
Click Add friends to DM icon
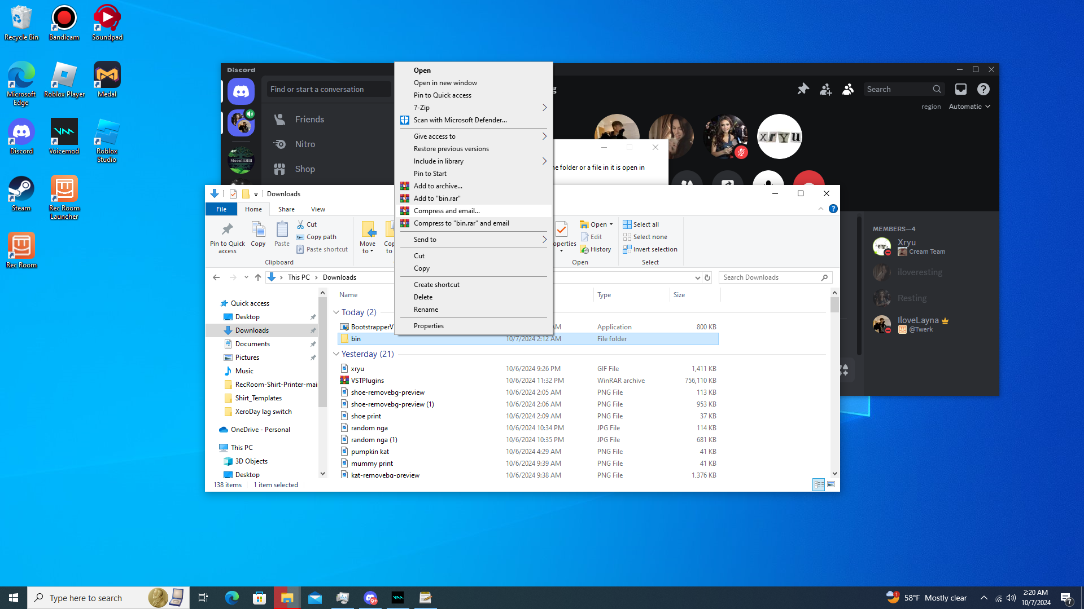pyautogui.click(x=825, y=89)
